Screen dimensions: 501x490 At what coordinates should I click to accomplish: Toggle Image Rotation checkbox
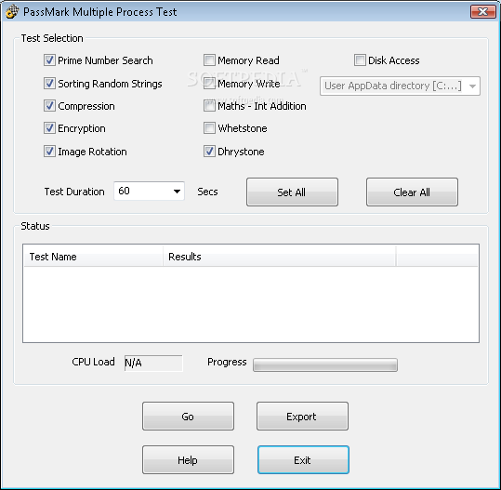(49, 152)
